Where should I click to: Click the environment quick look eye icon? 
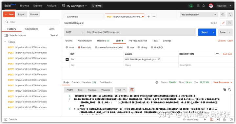click(x=223, y=15)
